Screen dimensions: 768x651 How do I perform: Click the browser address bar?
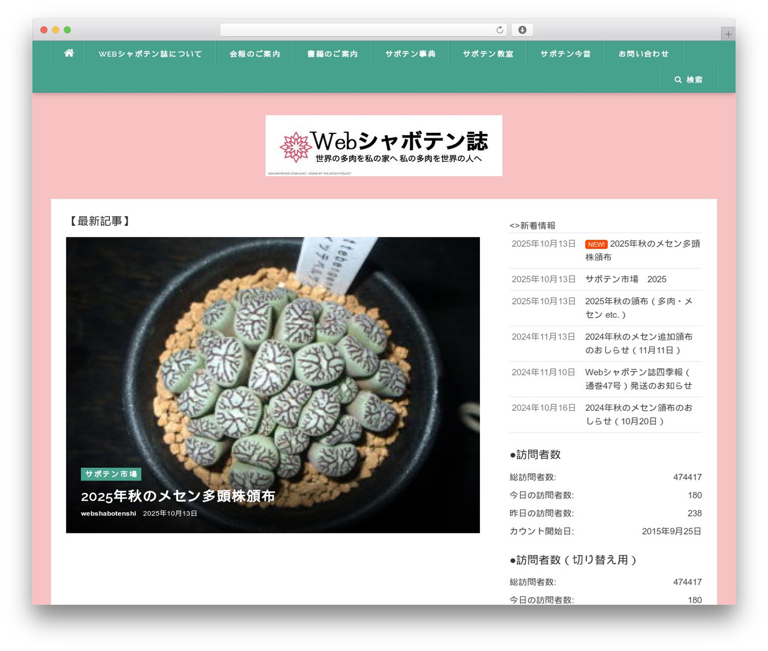tap(364, 30)
